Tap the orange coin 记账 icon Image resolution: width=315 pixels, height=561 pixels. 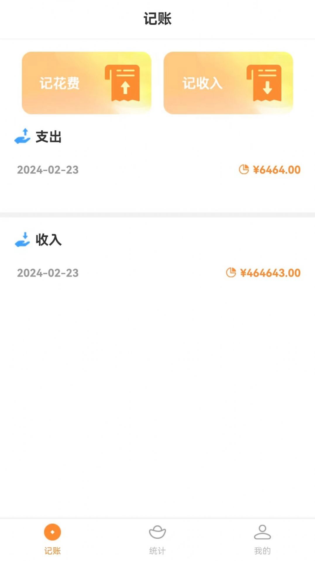pyautogui.click(x=52, y=532)
